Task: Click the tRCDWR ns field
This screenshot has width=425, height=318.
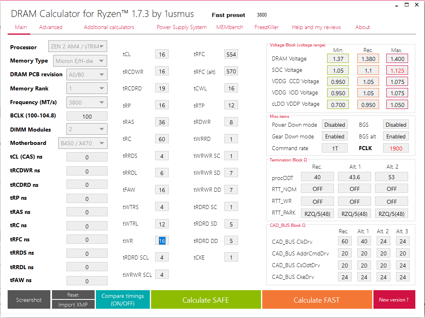Action: 87,172
